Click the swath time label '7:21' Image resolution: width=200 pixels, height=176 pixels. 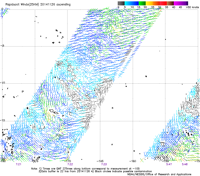18,164
